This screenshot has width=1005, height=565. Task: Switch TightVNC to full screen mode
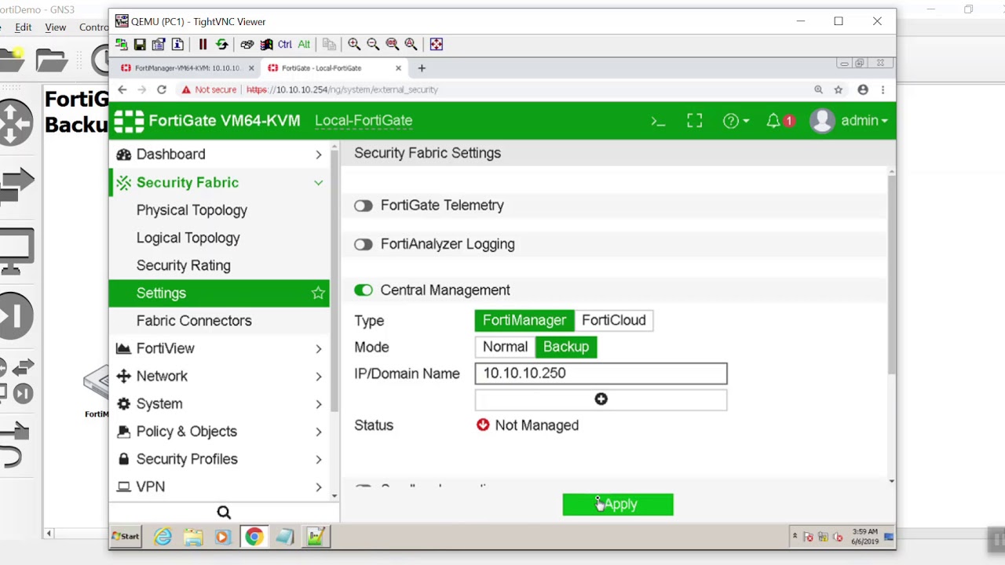pyautogui.click(x=436, y=45)
